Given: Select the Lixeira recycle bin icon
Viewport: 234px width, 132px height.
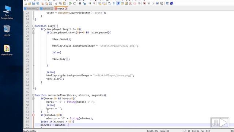Looking at the screenshot, I should (7, 30).
